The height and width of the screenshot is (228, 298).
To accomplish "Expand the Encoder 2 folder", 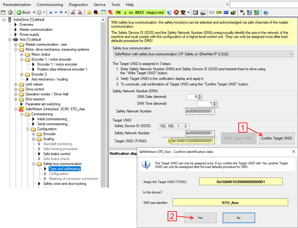I will click(x=21, y=74).
